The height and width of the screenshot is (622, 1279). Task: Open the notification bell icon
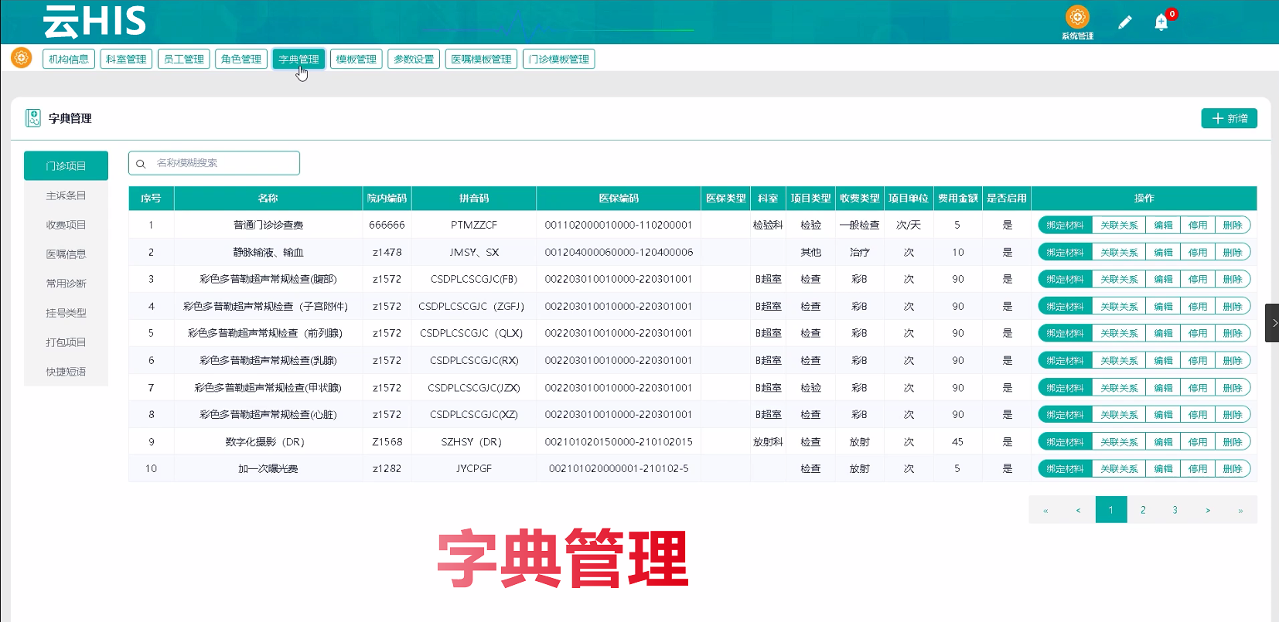click(x=1161, y=22)
